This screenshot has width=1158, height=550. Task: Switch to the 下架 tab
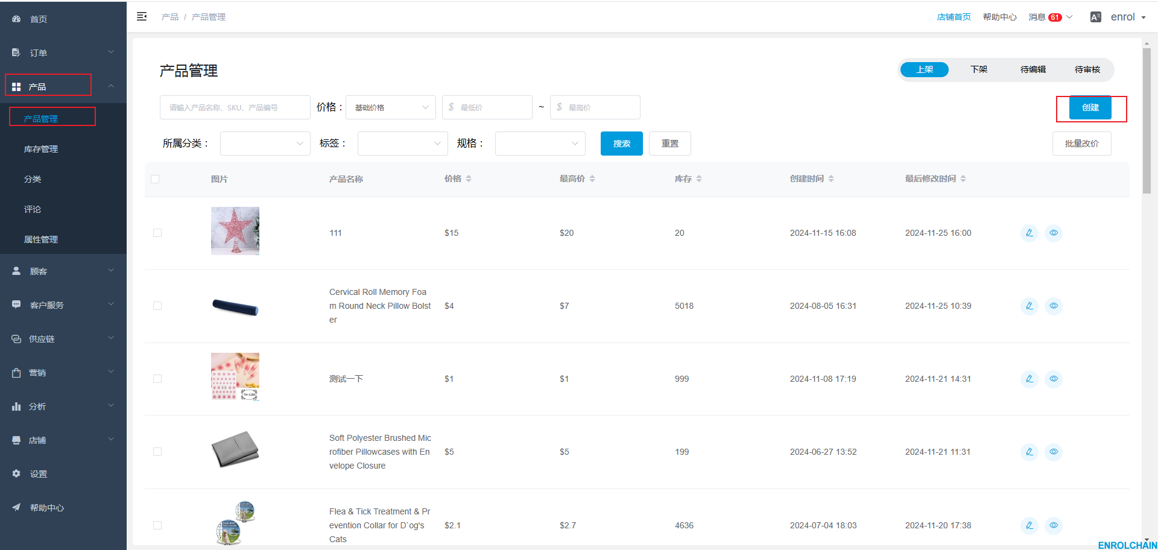pos(979,69)
